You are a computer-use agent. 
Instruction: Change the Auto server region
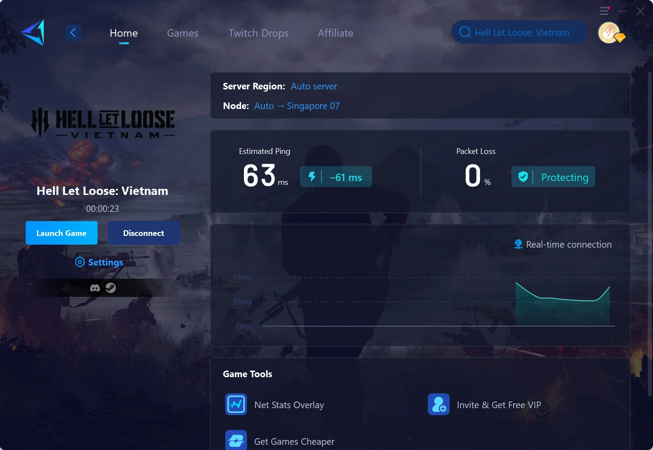[314, 86]
